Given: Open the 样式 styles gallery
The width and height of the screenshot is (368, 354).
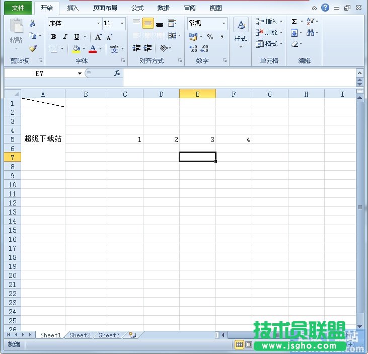Looking at the screenshot, I should tap(241, 33).
